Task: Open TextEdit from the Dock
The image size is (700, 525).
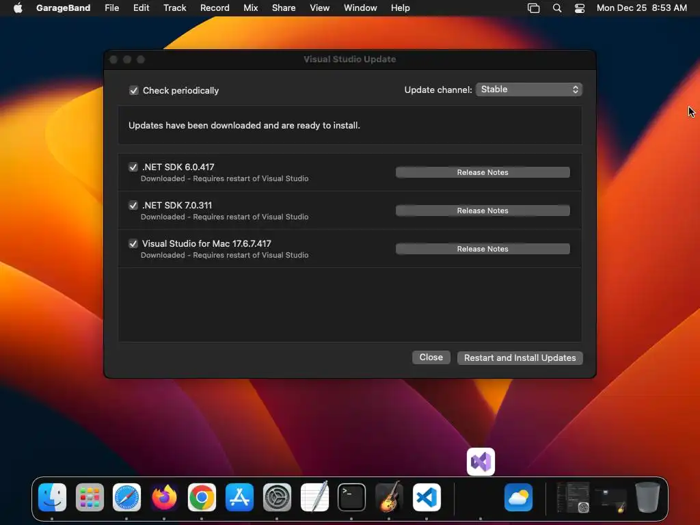Action: pyautogui.click(x=314, y=497)
